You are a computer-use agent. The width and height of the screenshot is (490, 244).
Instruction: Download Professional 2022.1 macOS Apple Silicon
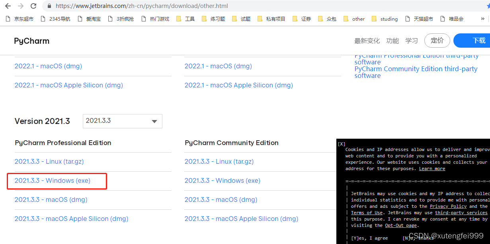point(69,85)
